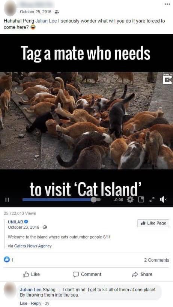The height and width of the screenshot is (307, 173).
Task: Open the 2 Comments link
Action: pos(156,260)
